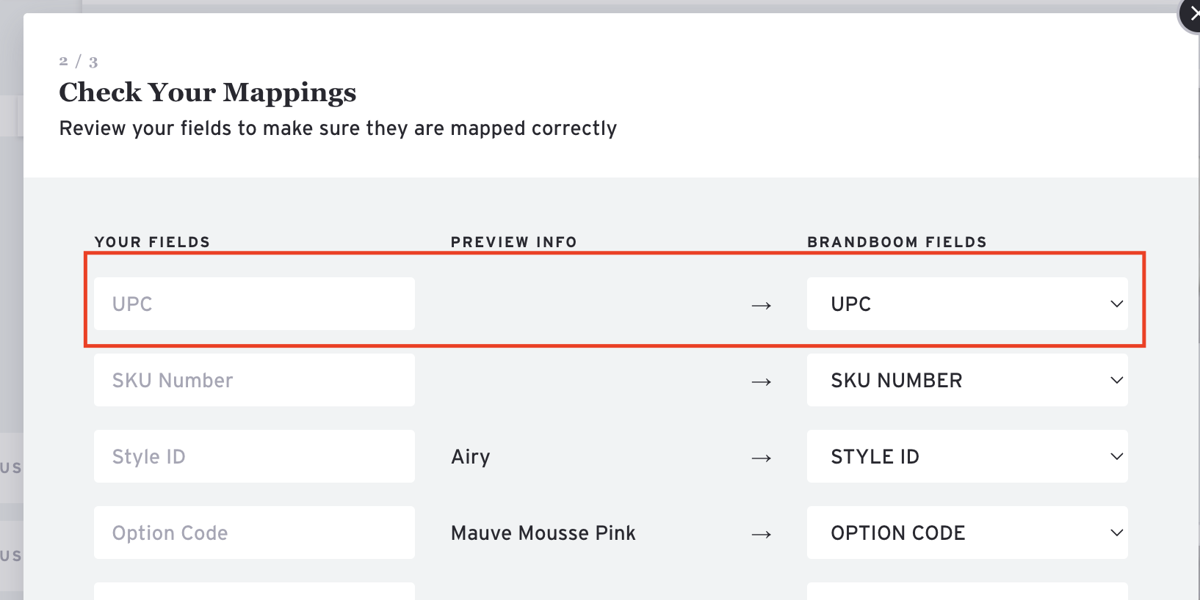Click the Airy preview text
This screenshot has width=1200, height=600.
click(471, 456)
